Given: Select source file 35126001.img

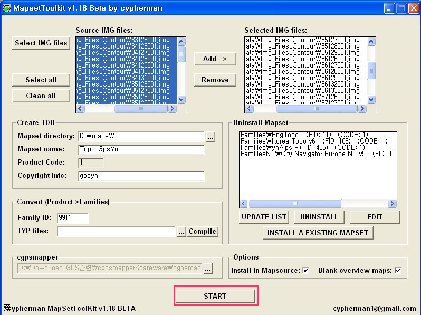Looking at the screenshot, I should pos(123,84).
